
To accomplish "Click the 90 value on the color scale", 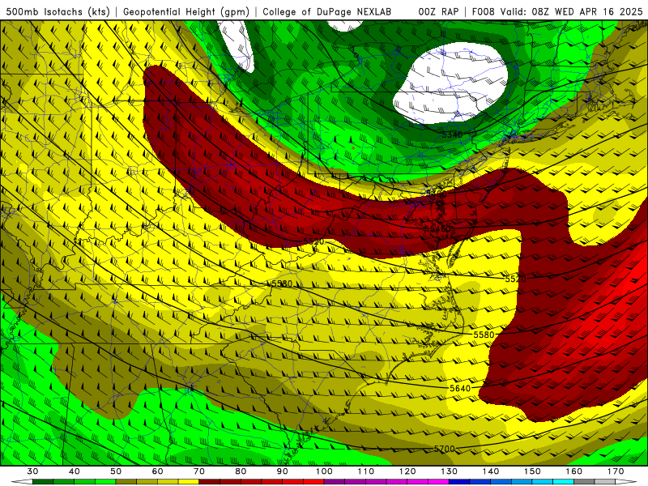I will click(282, 471).
